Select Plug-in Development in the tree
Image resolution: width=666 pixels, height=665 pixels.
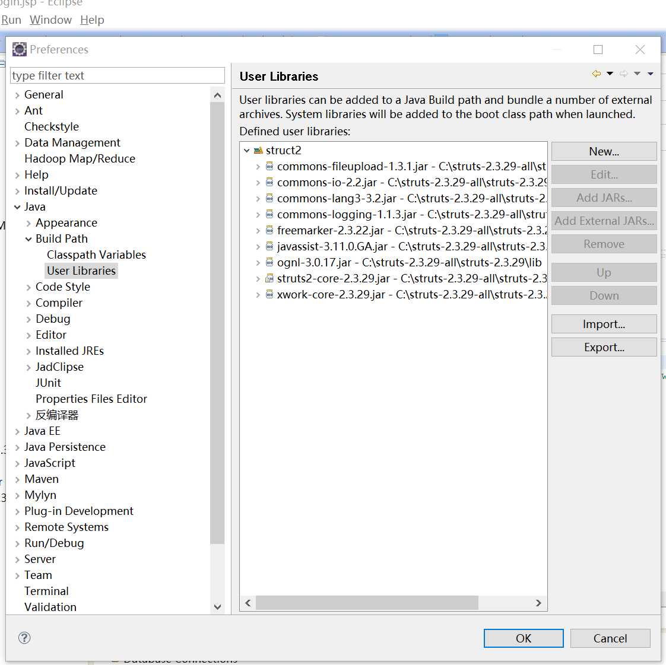tap(78, 511)
